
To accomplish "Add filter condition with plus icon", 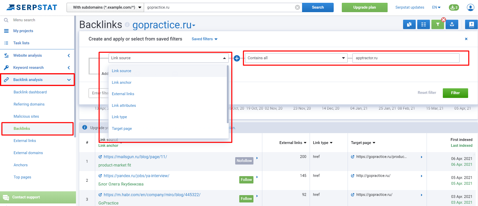I will click(237, 58).
